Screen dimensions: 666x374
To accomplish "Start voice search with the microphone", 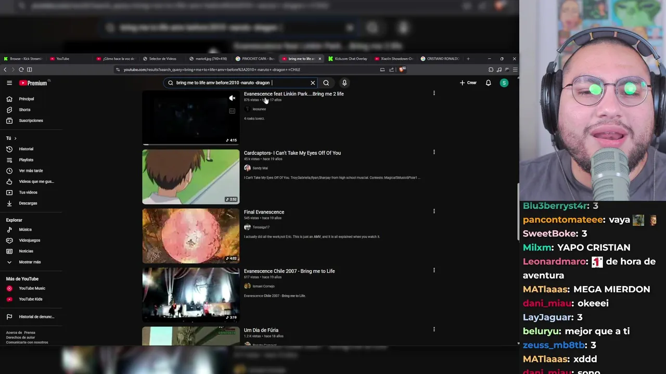I will [x=344, y=83].
